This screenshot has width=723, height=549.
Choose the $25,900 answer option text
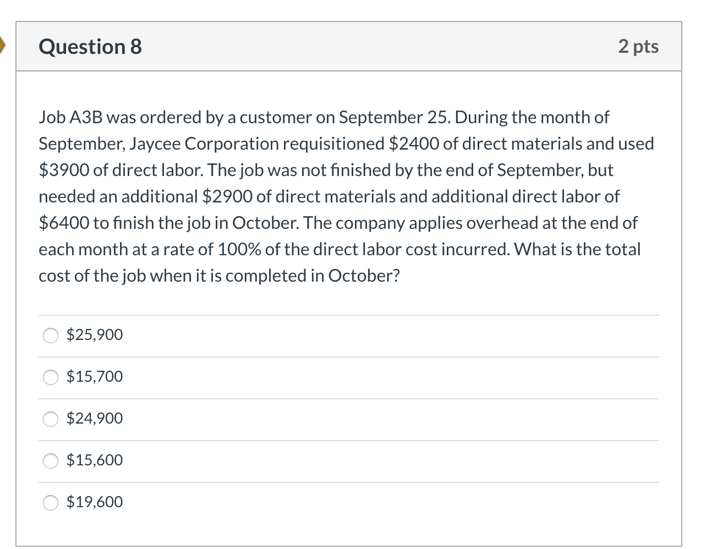pyautogui.click(x=94, y=334)
